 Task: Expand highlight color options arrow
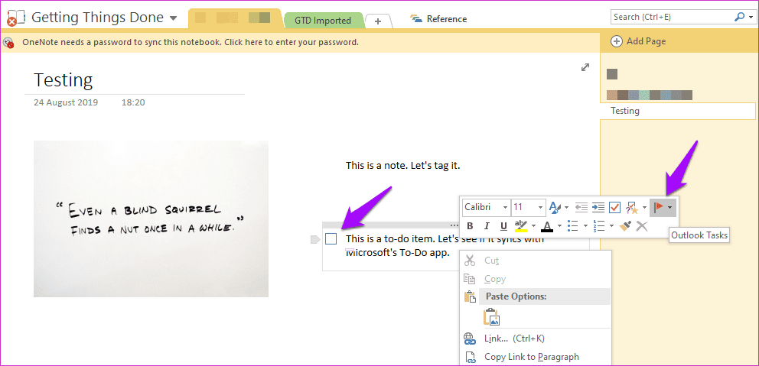pyautogui.click(x=533, y=226)
